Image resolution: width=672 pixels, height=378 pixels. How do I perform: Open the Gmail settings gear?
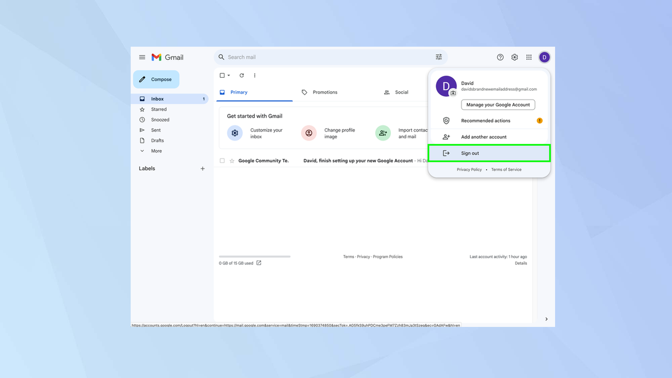click(514, 57)
